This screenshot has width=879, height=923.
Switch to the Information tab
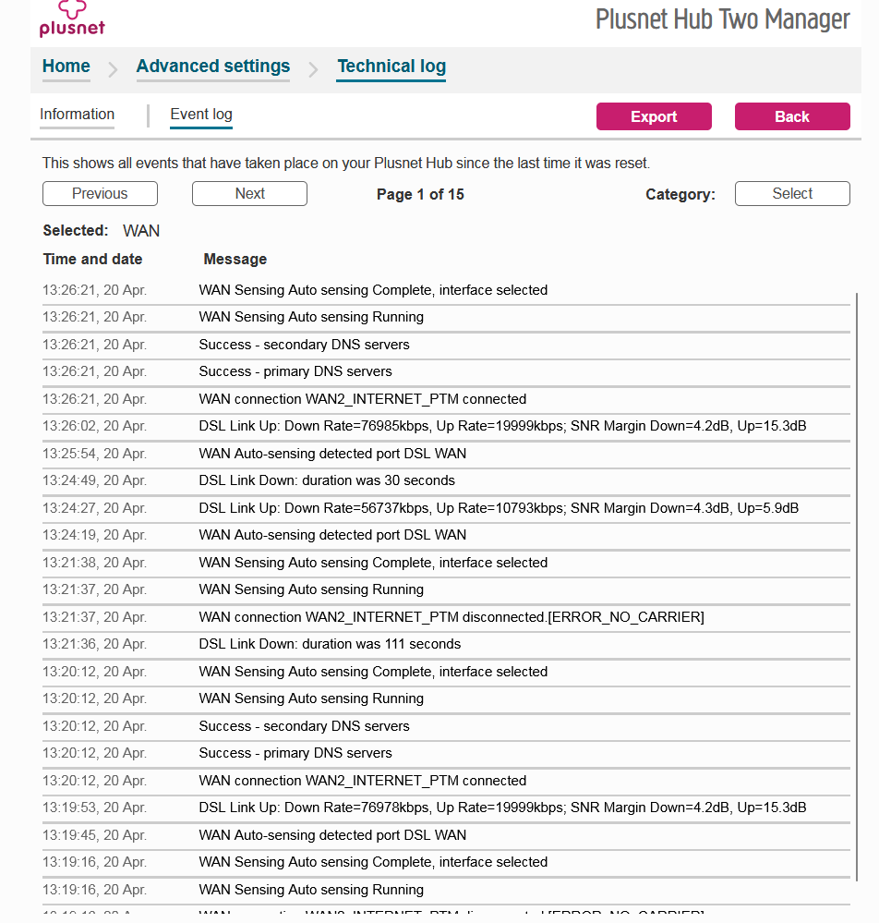coord(77,114)
